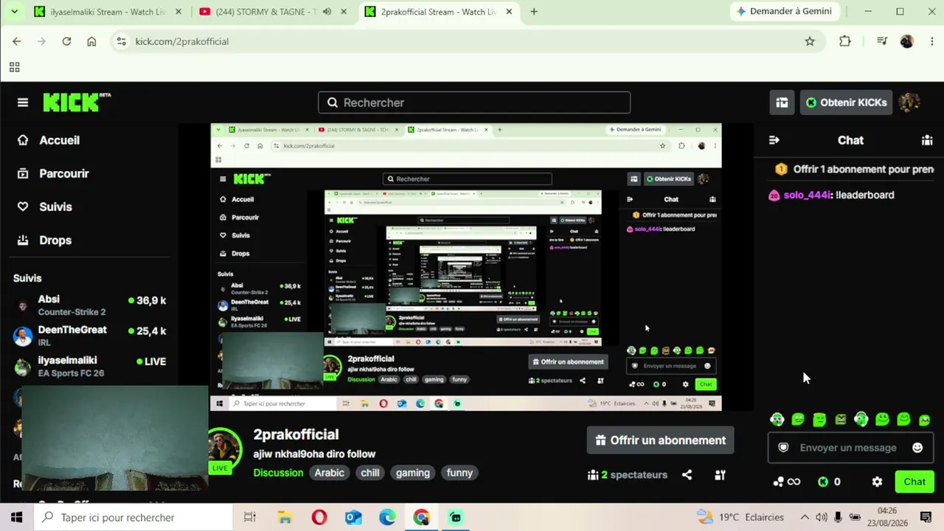Open the Chrome extensions puzzle icon

845,41
